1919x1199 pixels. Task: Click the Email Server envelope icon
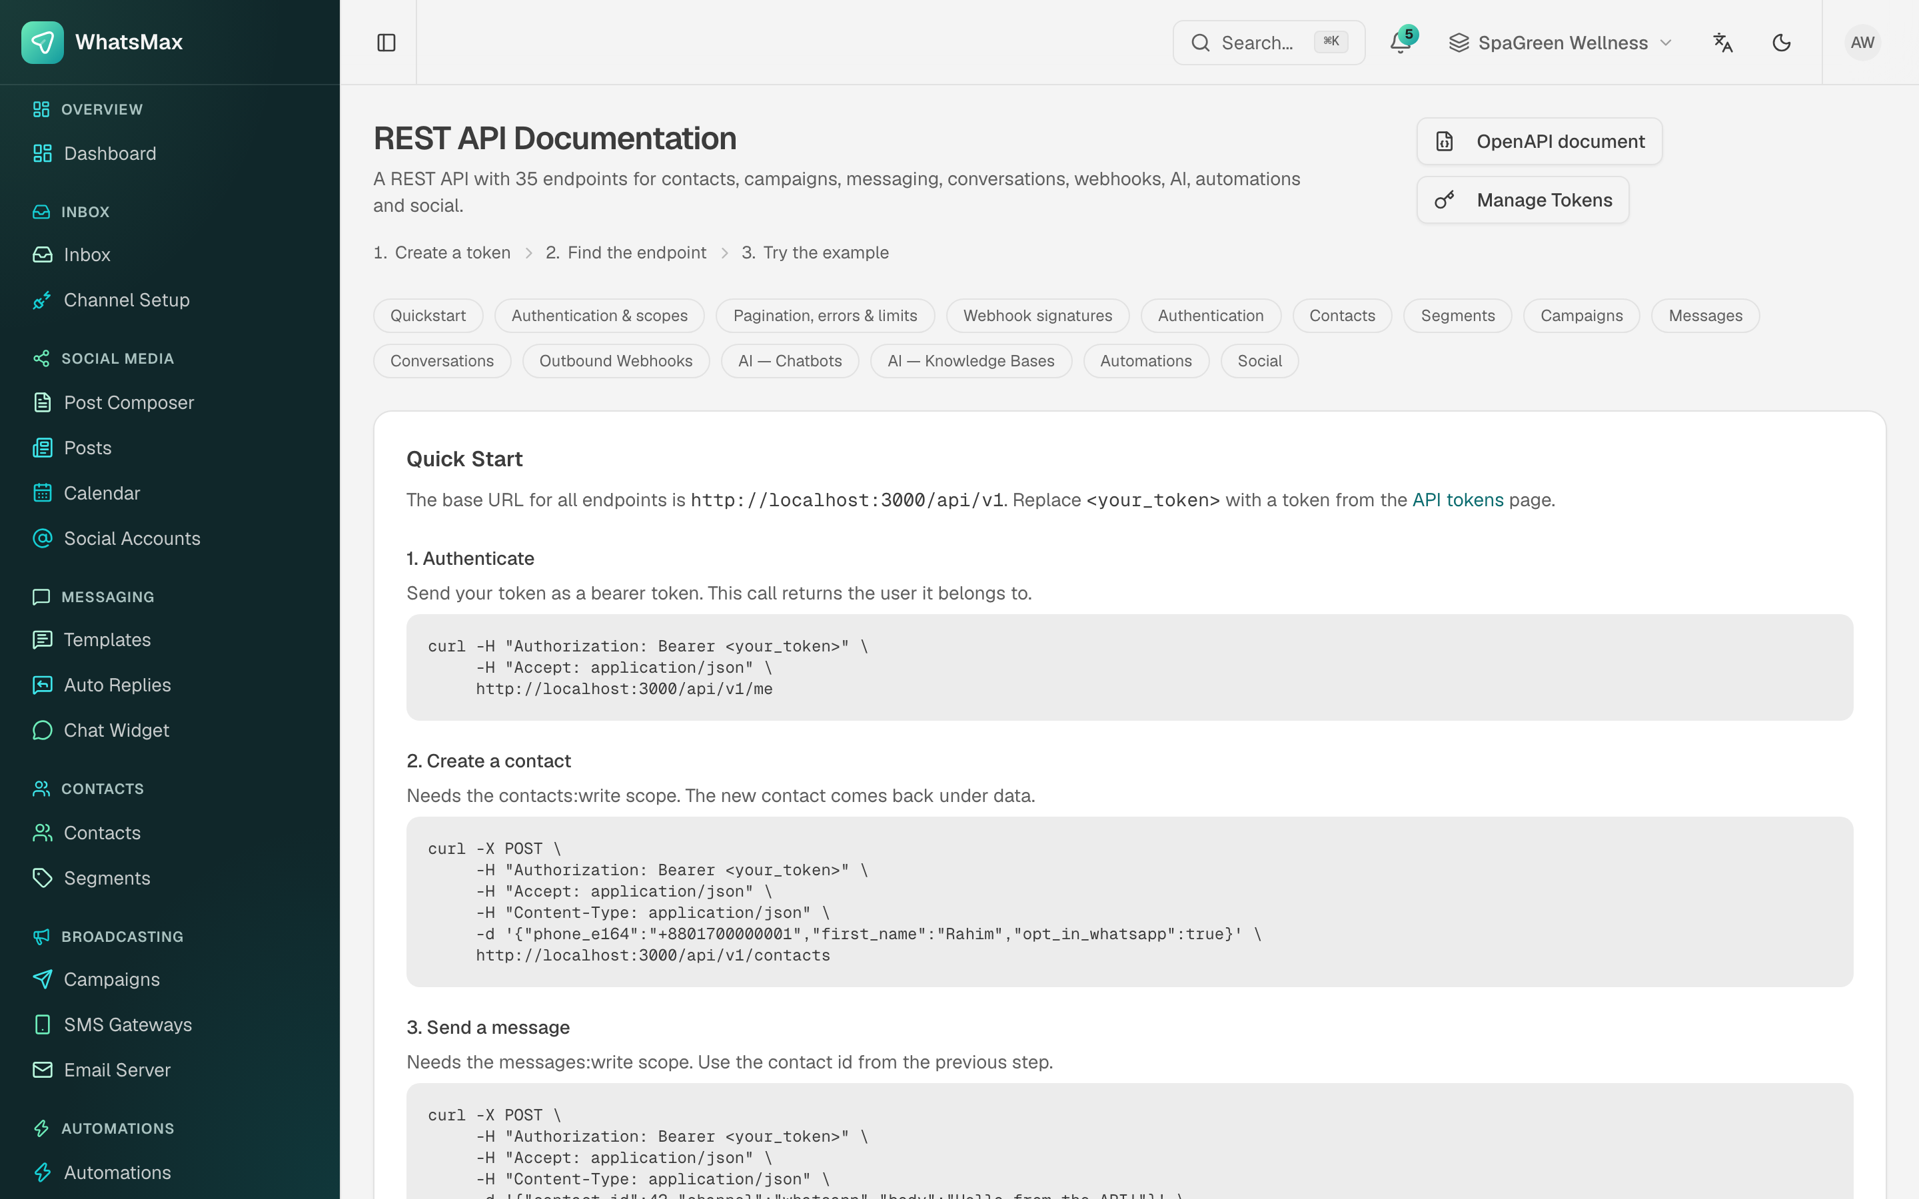[42, 1070]
